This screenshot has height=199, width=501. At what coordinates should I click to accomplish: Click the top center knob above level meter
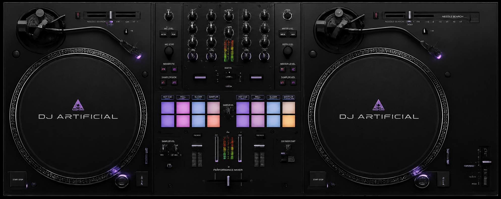(229, 16)
